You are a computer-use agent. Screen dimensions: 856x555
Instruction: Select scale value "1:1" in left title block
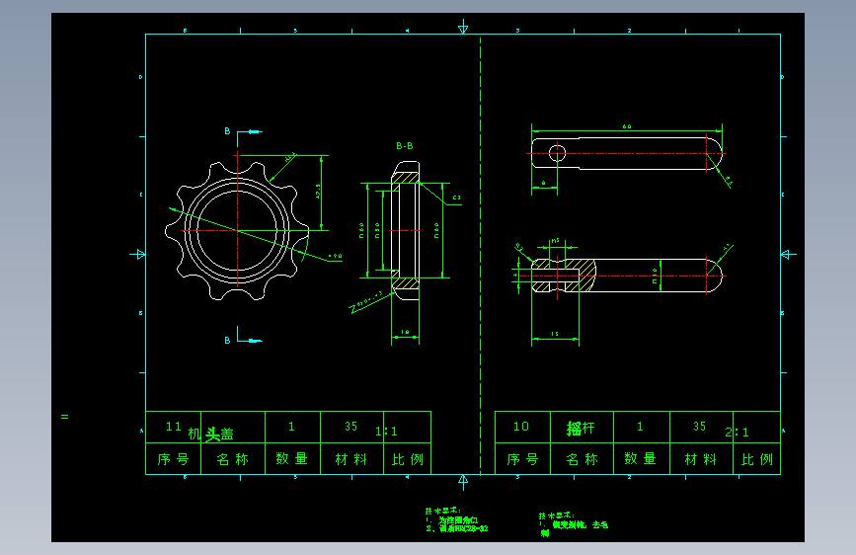coord(386,432)
